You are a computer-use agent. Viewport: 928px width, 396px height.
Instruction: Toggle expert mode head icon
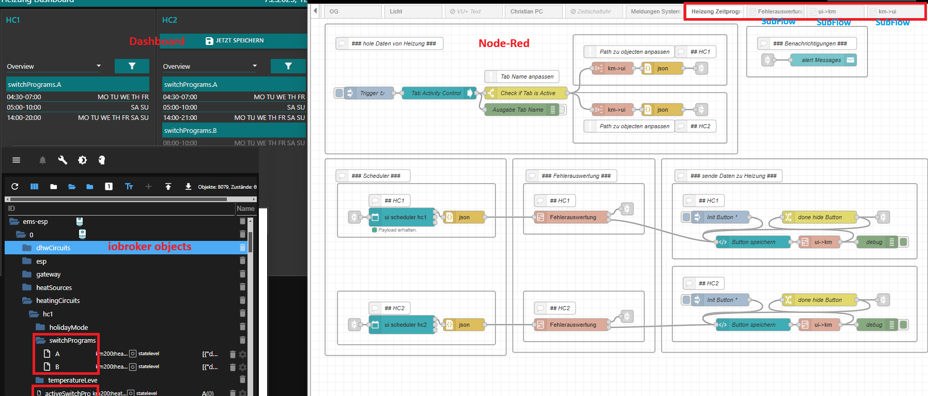102,160
